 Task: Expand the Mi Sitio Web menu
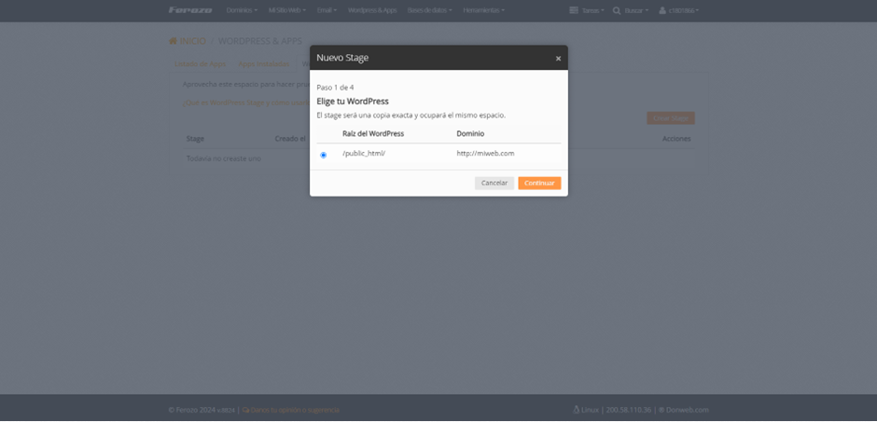[287, 10]
